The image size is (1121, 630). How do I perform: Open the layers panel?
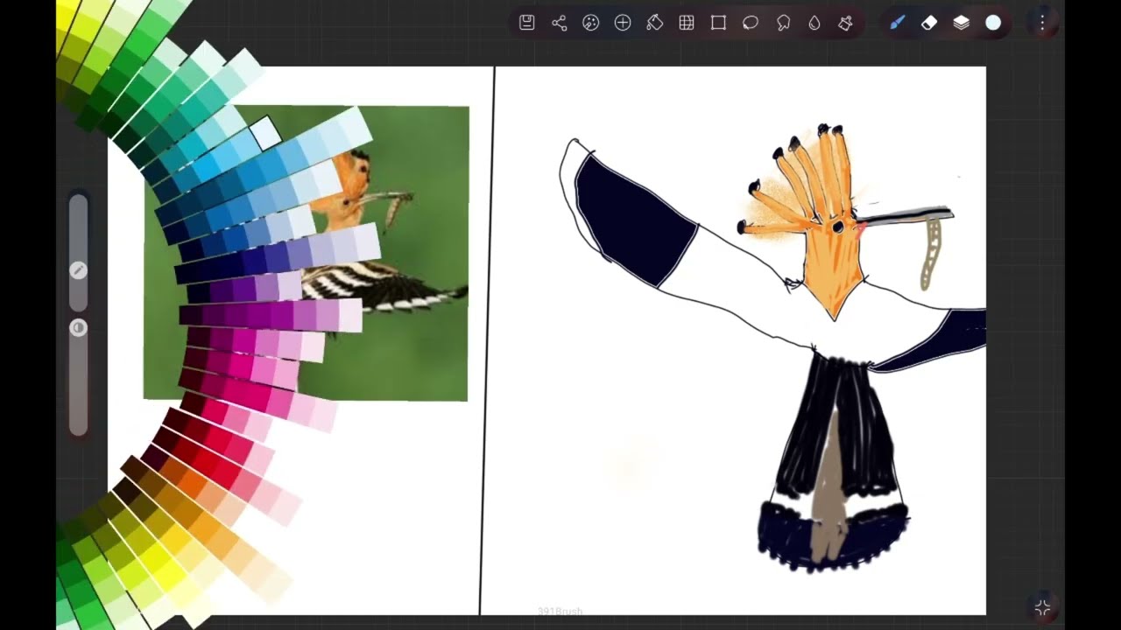pyautogui.click(x=962, y=23)
